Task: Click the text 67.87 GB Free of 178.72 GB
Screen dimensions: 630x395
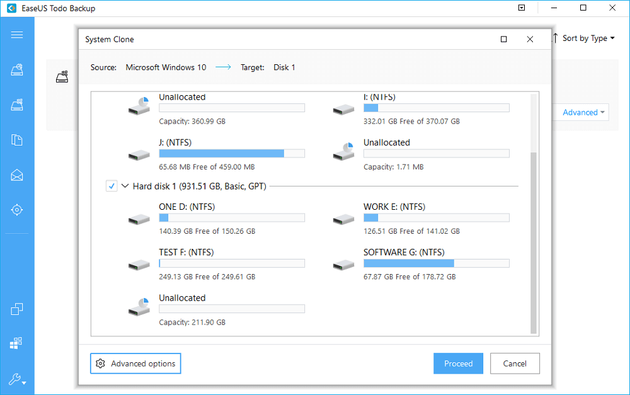Action: pyautogui.click(x=409, y=277)
